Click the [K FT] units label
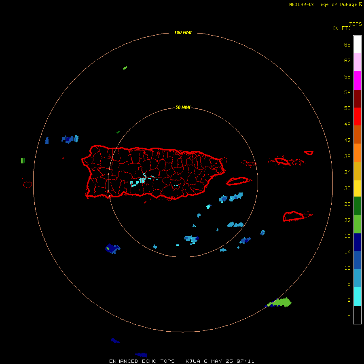Screen dimensions: 364x364 click(342, 28)
